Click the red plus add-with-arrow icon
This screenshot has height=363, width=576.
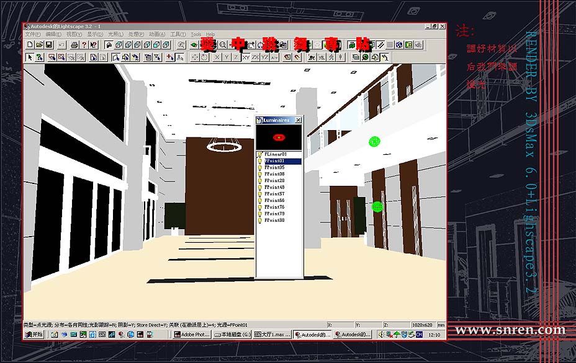170,57
